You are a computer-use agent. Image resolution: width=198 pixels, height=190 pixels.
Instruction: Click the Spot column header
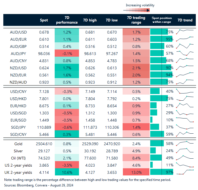click(44, 20)
